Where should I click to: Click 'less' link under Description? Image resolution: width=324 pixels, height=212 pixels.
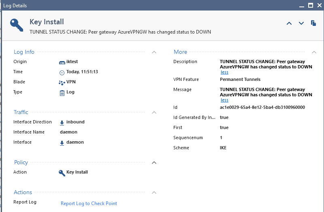point(224,72)
